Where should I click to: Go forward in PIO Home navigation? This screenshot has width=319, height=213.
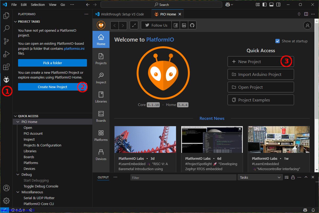(x=123, y=25)
